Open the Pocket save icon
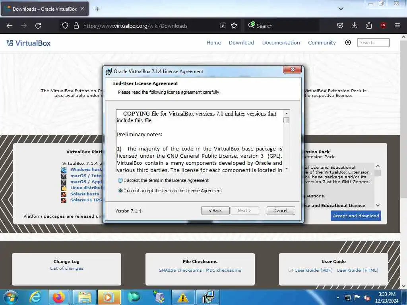Image resolution: width=407 pixels, height=305 pixels. pos(340,26)
